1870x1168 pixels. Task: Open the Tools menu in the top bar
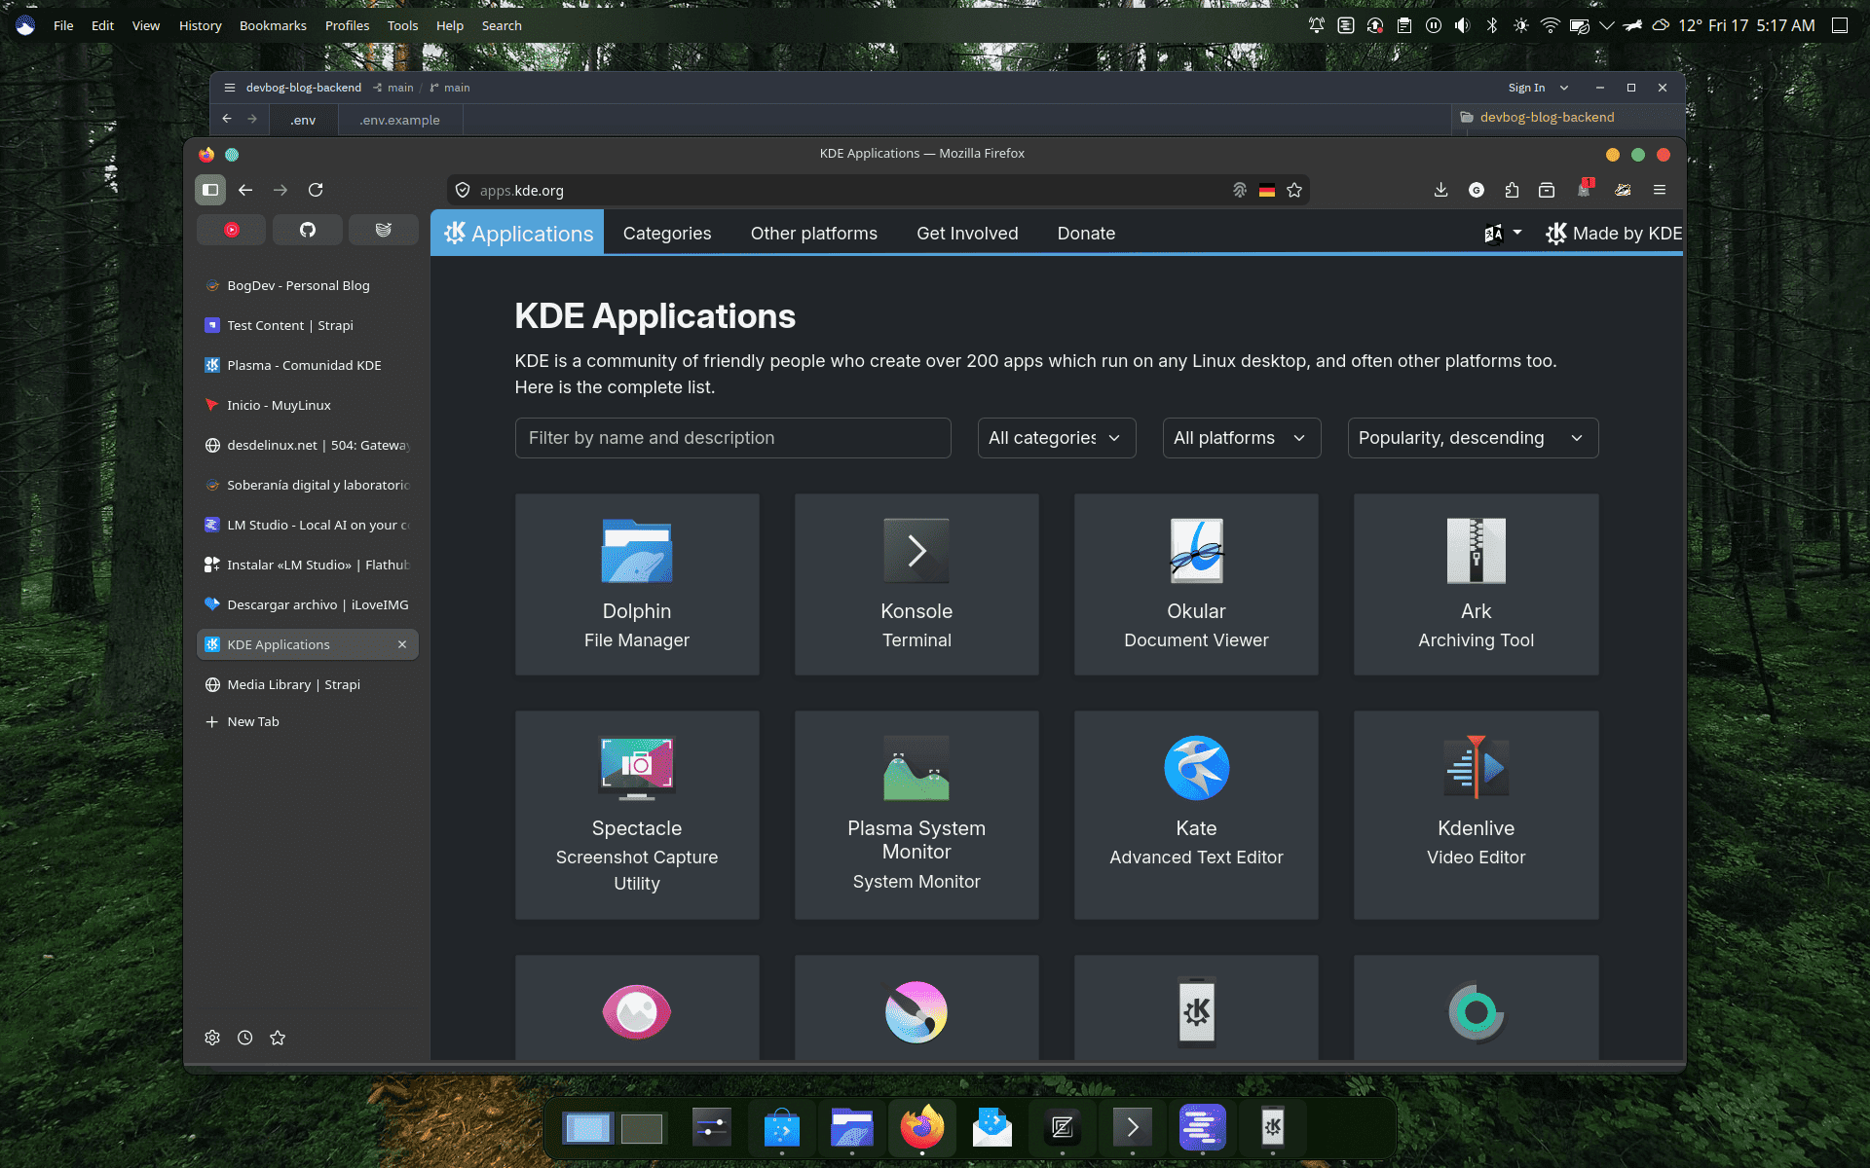402,25
